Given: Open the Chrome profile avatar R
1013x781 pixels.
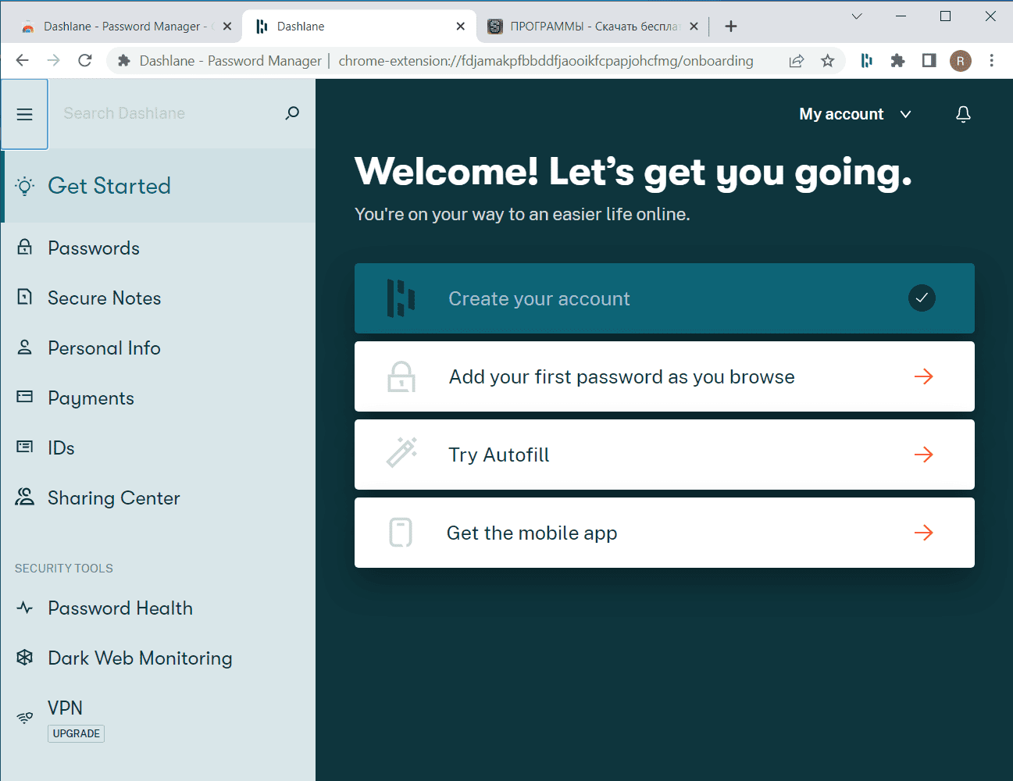Looking at the screenshot, I should [961, 60].
